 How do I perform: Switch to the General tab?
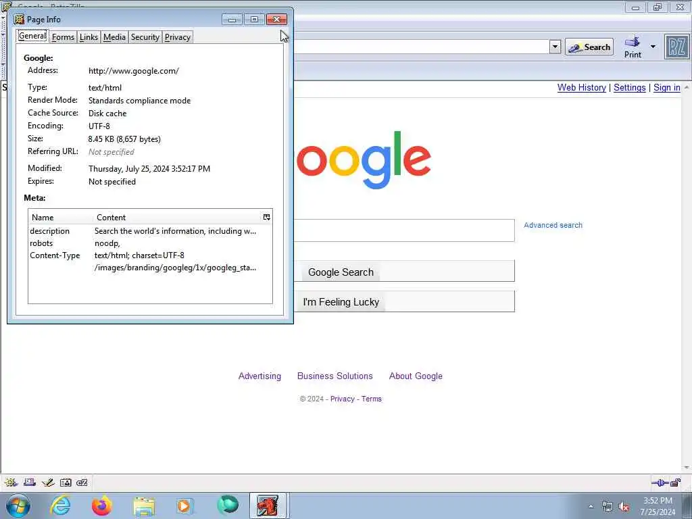pos(32,36)
